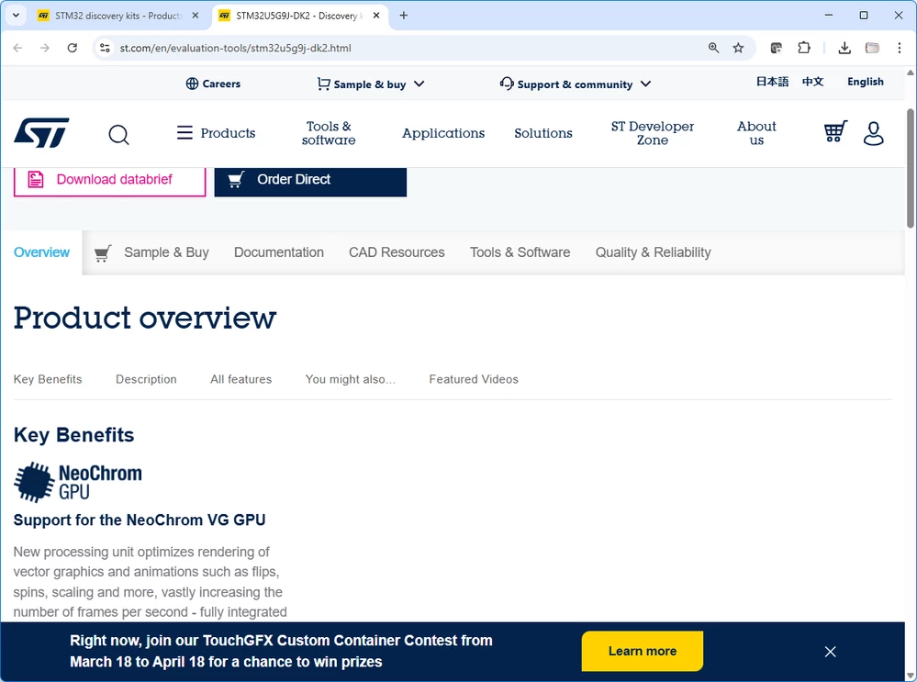Switch to STM32 discovery kits browser tab

tap(117, 16)
